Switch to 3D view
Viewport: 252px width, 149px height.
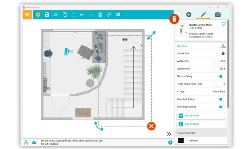click(118, 14)
